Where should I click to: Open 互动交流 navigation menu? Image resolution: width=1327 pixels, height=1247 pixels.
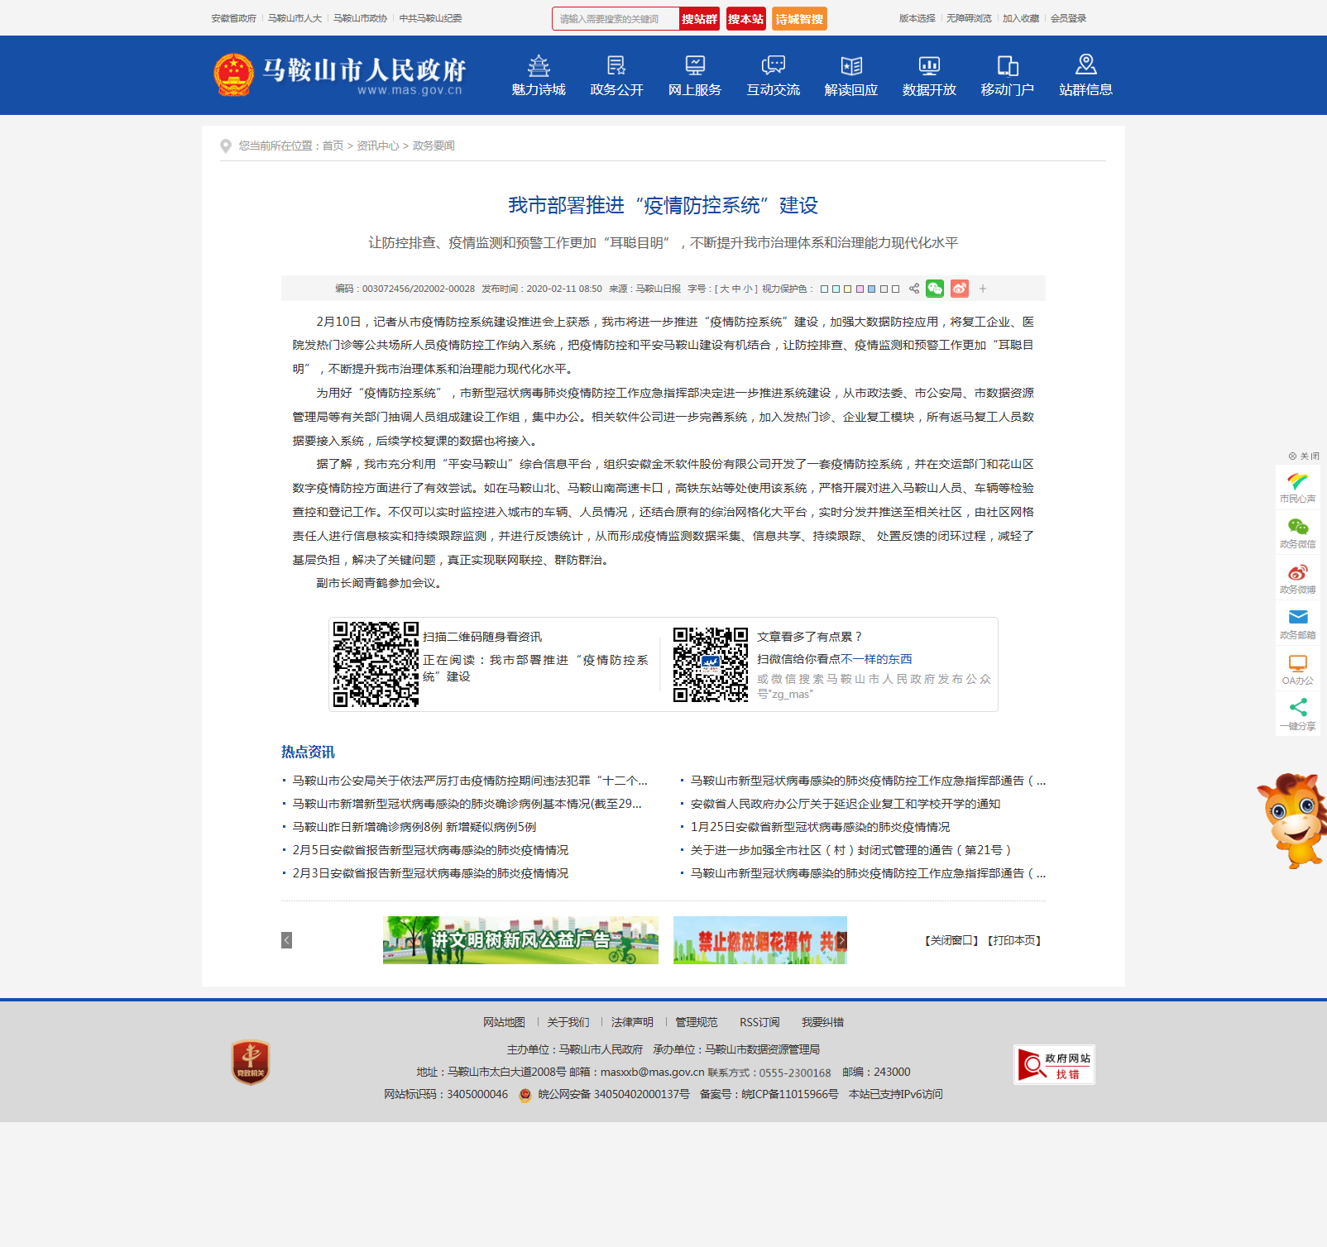click(773, 75)
